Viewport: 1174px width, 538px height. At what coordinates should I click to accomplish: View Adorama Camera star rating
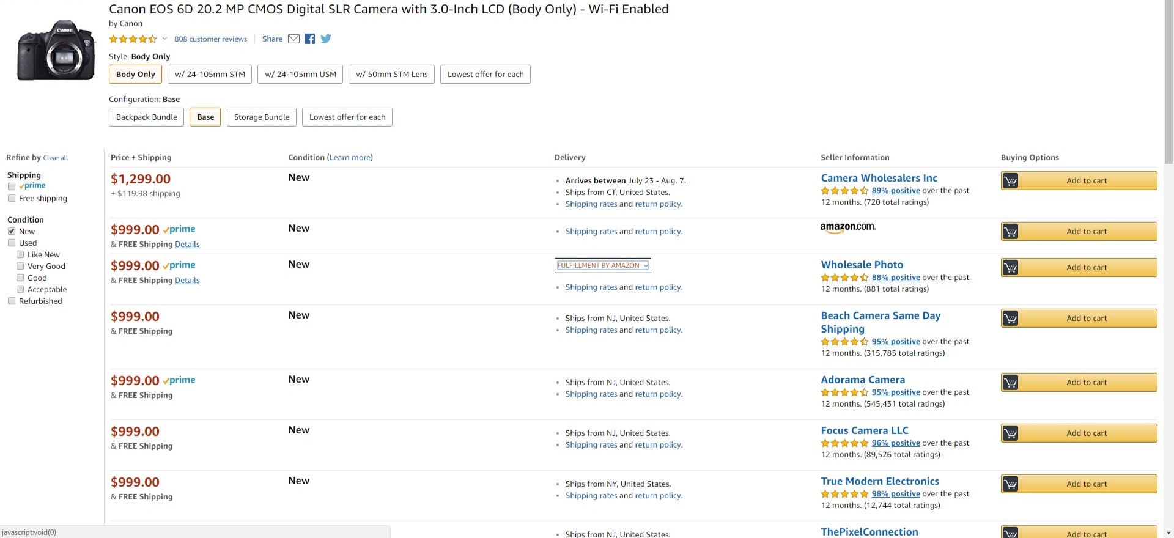(844, 392)
